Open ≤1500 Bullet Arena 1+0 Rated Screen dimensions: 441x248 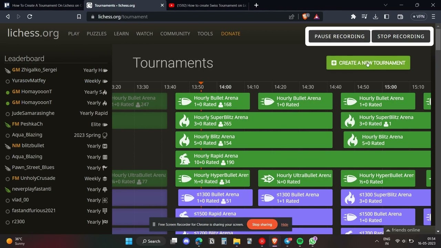click(x=378, y=217)
